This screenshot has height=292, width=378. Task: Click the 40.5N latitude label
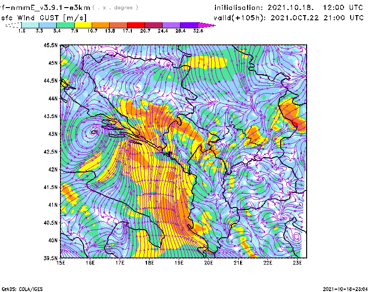[x=51, y=223]
